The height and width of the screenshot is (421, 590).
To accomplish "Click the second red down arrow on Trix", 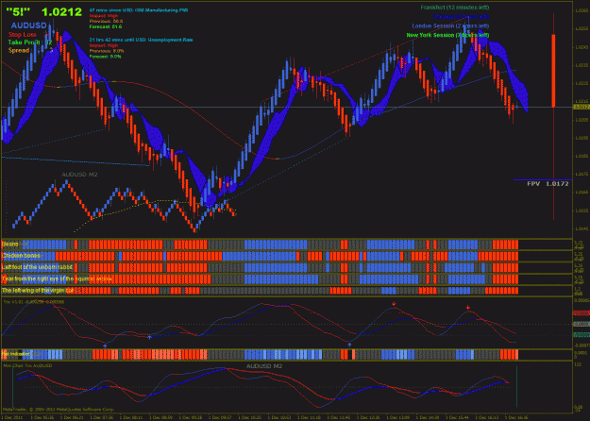I will tap(468, 308).
